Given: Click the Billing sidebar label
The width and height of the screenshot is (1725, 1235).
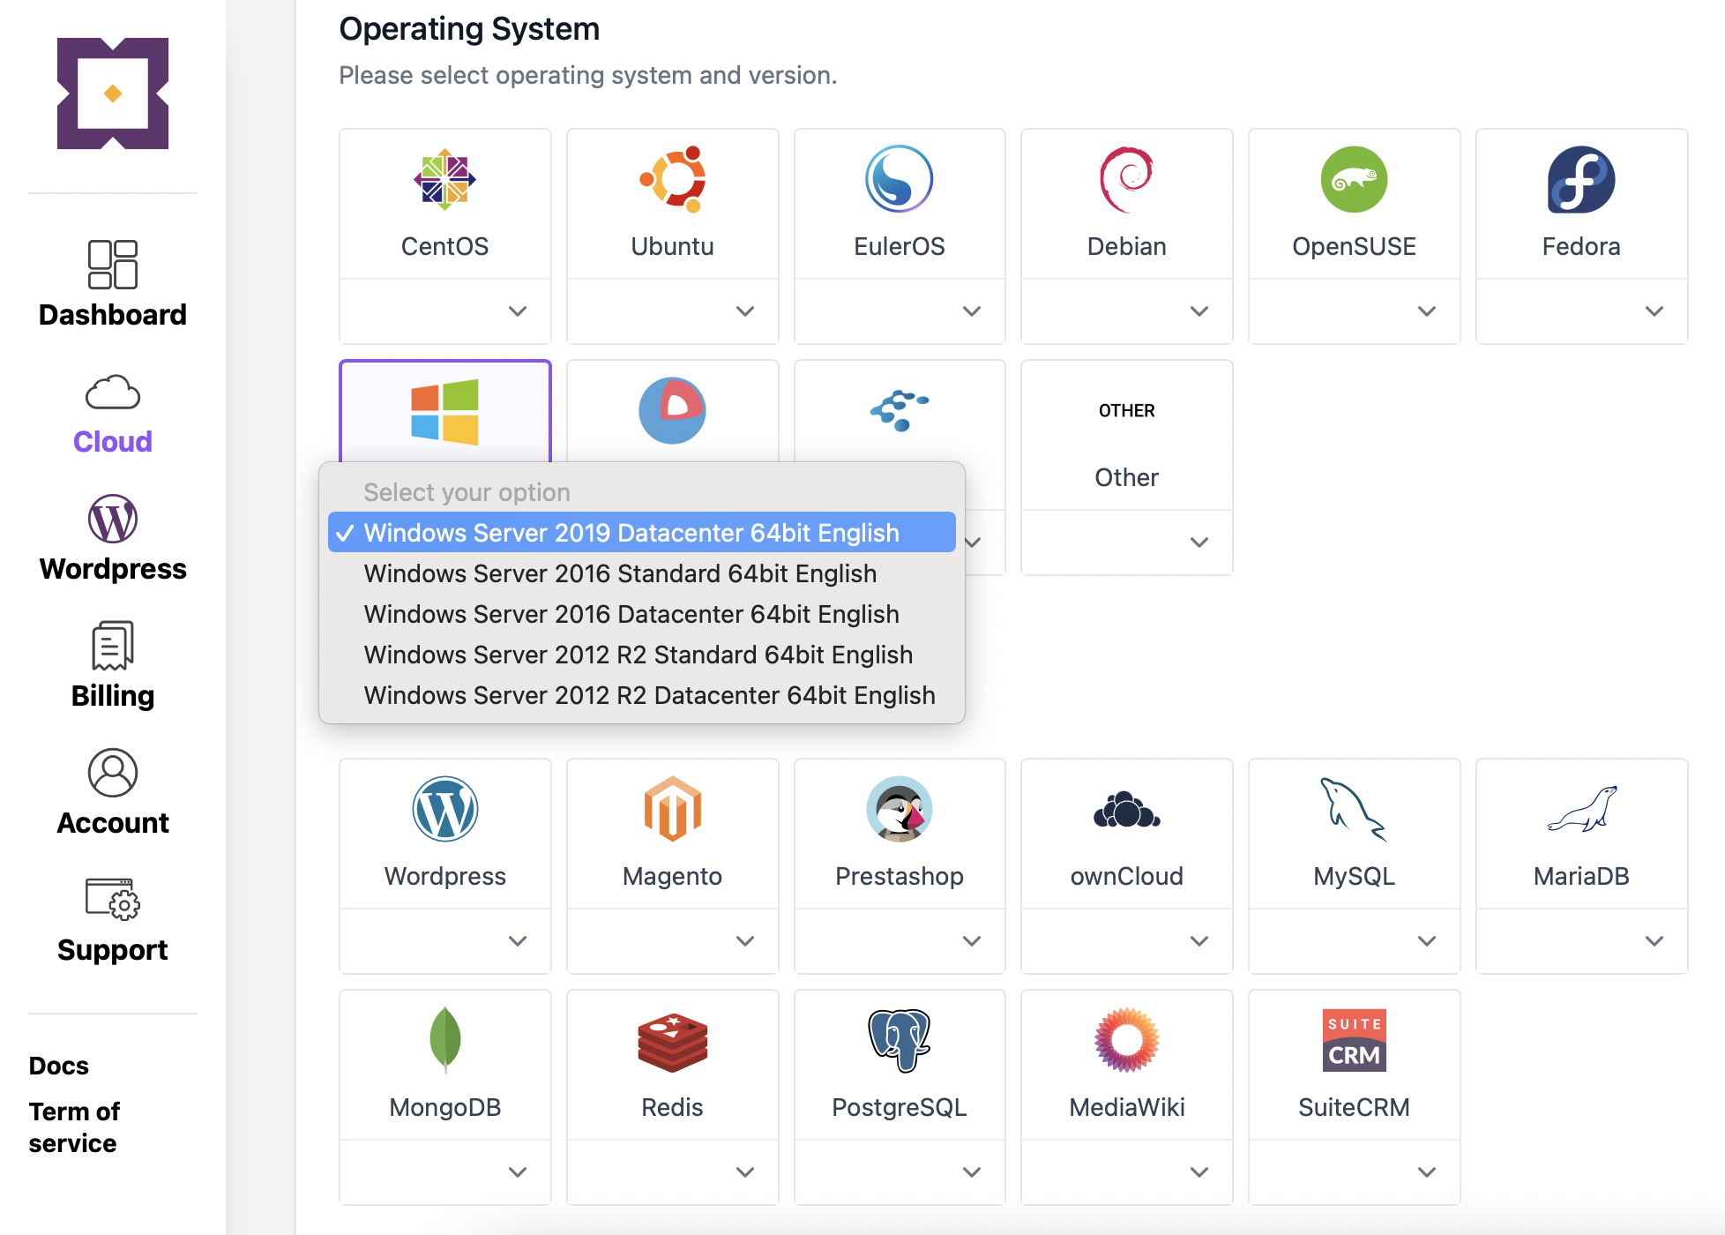Looking at the screenshot, I should tap(113, 696).
